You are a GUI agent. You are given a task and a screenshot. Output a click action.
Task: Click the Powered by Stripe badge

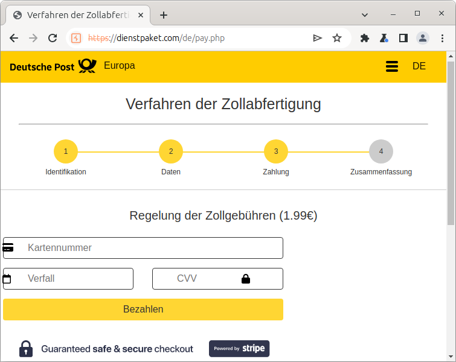click(x=239, y=349)
